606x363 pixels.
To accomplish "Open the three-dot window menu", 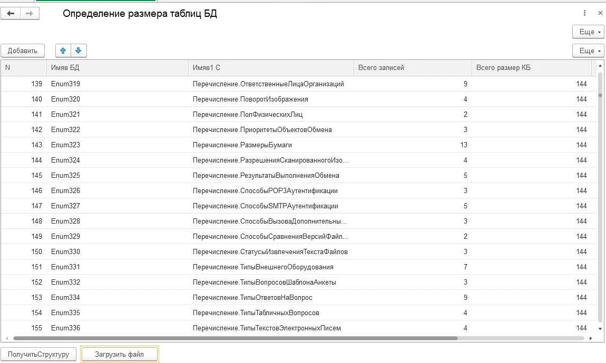I will point(584,13).
